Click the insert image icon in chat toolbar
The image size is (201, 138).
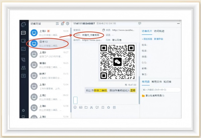(x=80, y=107)
